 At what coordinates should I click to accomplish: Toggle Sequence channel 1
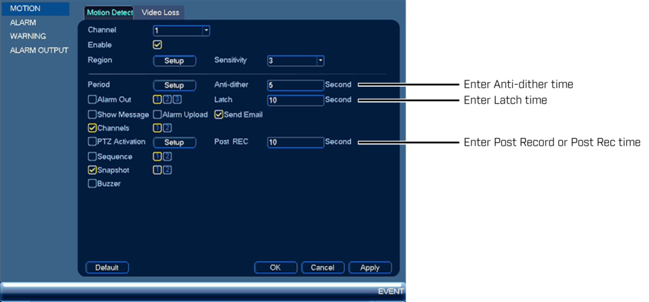click(157, 156)
